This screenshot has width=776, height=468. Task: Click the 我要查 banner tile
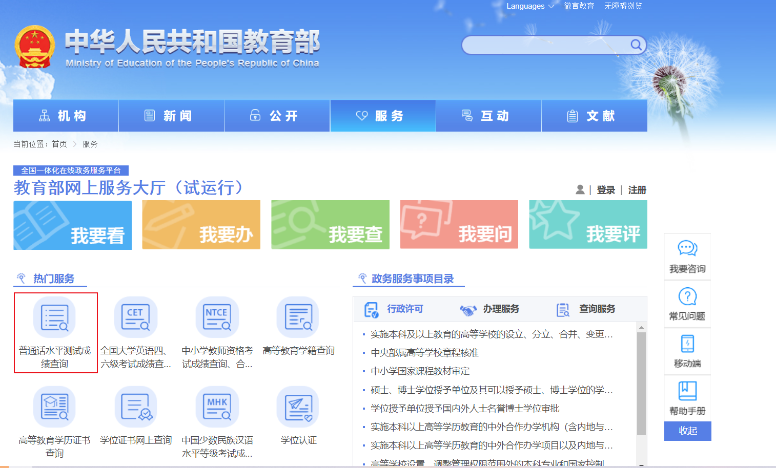[330, 225]
